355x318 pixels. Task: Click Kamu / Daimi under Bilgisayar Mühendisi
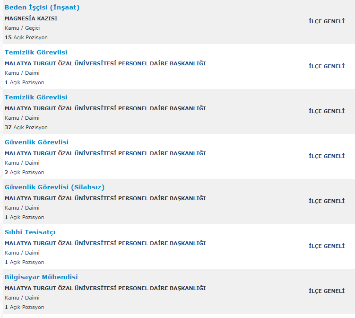[22, 298]
